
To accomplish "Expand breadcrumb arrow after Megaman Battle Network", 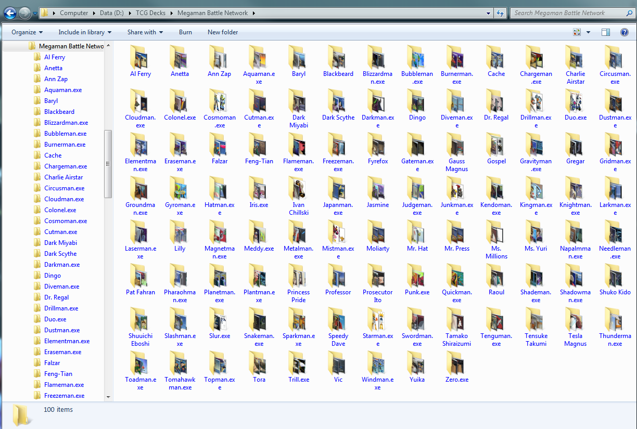I will pos(253,13).
